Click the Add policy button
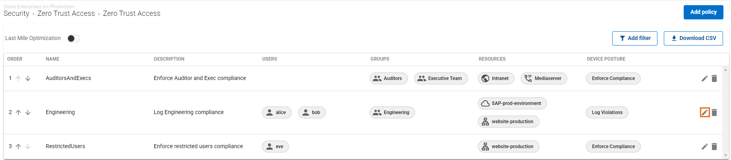The width and height of the screenshot is (731, 160). (x=703, y=12)
